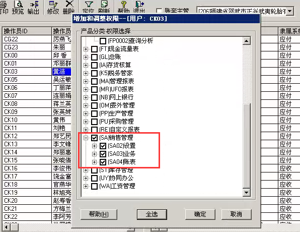300x232 pixels.
Task: Enable the 账套主管 checkbox
Action: [159, 11]
